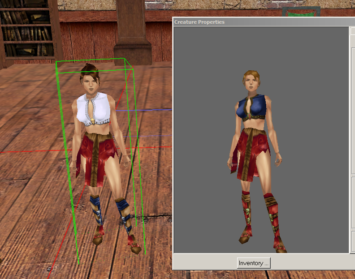This screenshot has width=355, height=279.
Task: Click the viewport creature's head
Action: [91, 81]
